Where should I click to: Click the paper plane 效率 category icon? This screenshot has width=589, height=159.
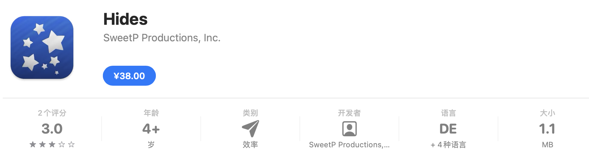click(250, 129)
